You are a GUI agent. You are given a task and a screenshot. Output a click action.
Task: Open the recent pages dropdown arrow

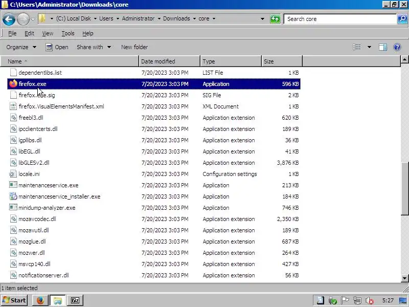pos(33,19)
